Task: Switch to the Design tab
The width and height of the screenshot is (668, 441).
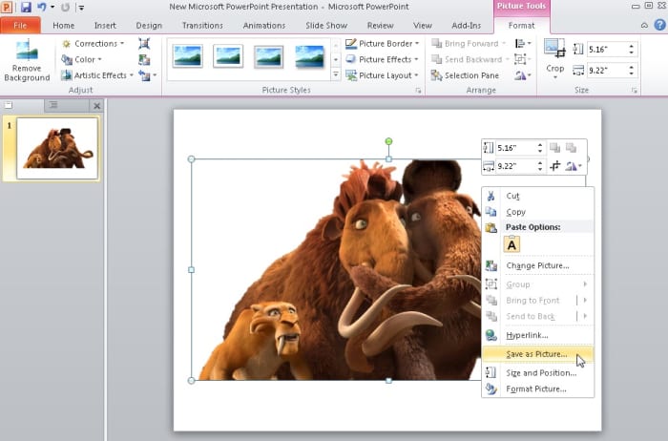Action: [149, 26]
